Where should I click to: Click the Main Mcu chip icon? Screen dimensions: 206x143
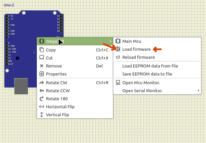(x=118, y=41)
